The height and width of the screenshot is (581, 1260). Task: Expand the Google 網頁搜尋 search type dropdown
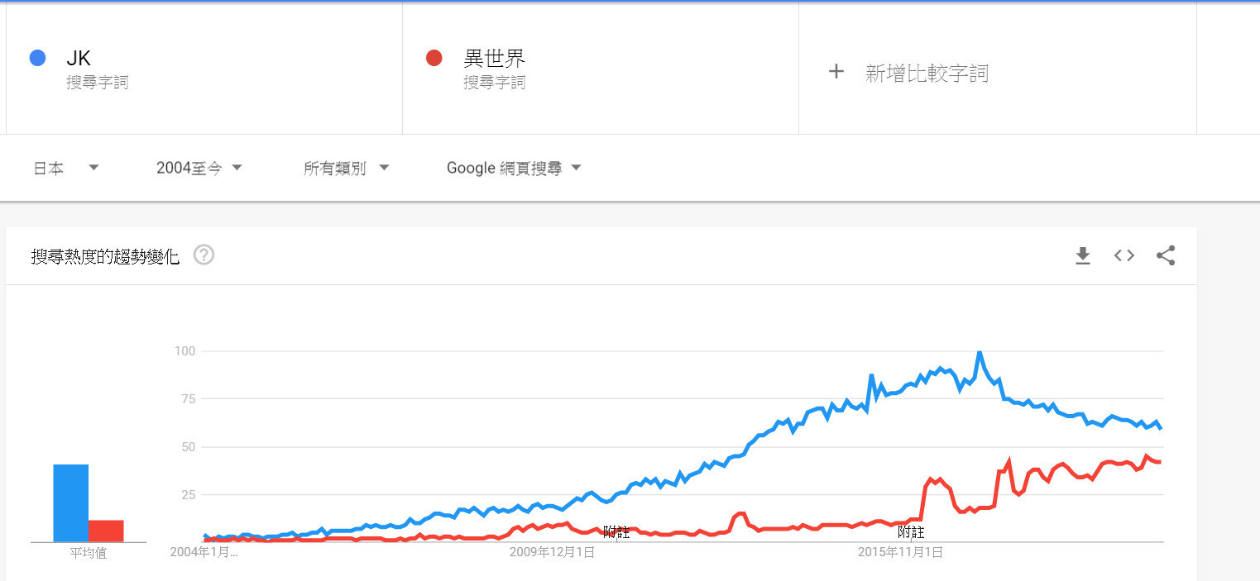(x=513, y=168)
